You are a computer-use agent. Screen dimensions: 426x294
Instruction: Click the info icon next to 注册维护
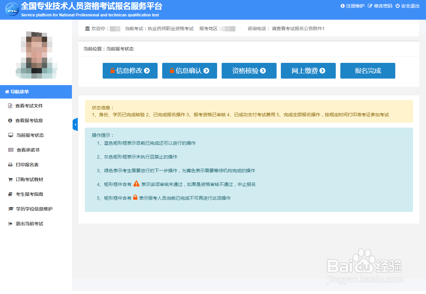point(343,6)
